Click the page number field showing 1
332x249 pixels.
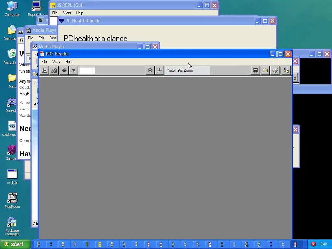click(87, 70)
